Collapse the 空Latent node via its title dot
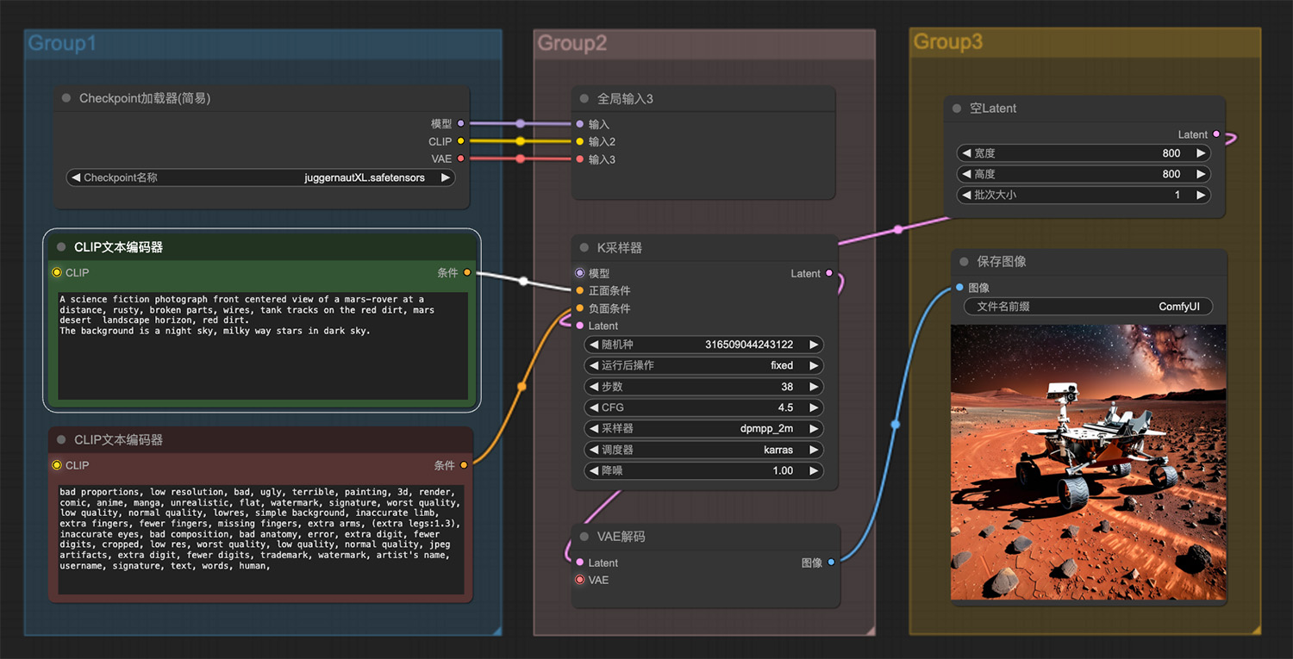Image resolution: width=1293 pixels, height=659 pixels. [957, 109]
